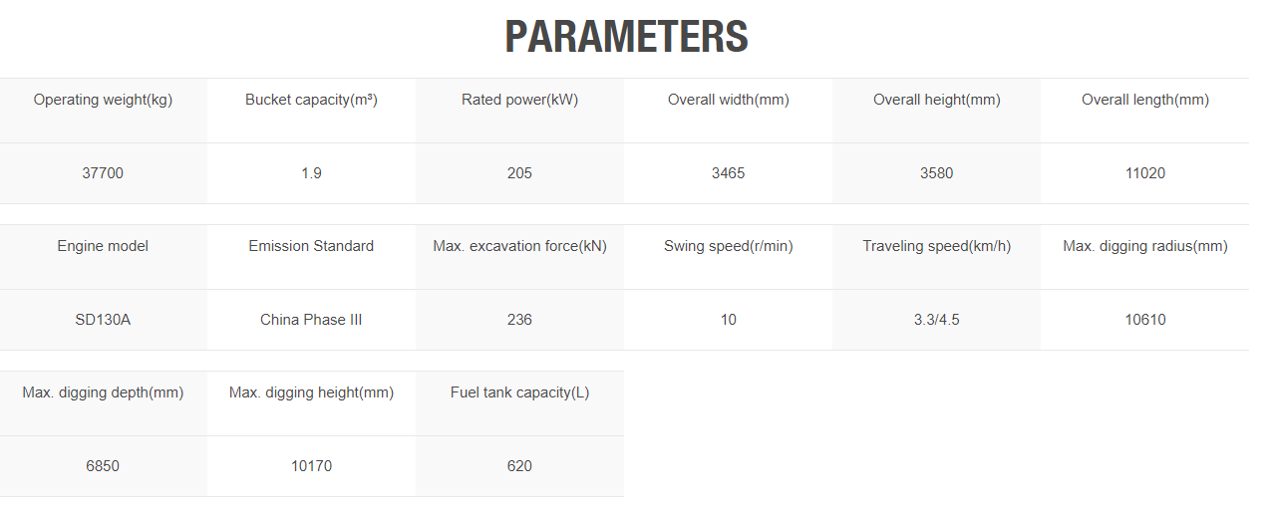Select the 620 fuel tank capacity value
This screenshot has width=1273, height=516.
click(519, 466)
